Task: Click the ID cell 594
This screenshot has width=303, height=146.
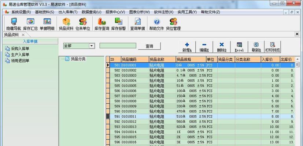Action: 115,132
